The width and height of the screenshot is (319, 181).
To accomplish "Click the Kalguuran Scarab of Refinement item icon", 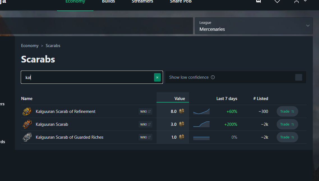I will click(x=27, y=111).
